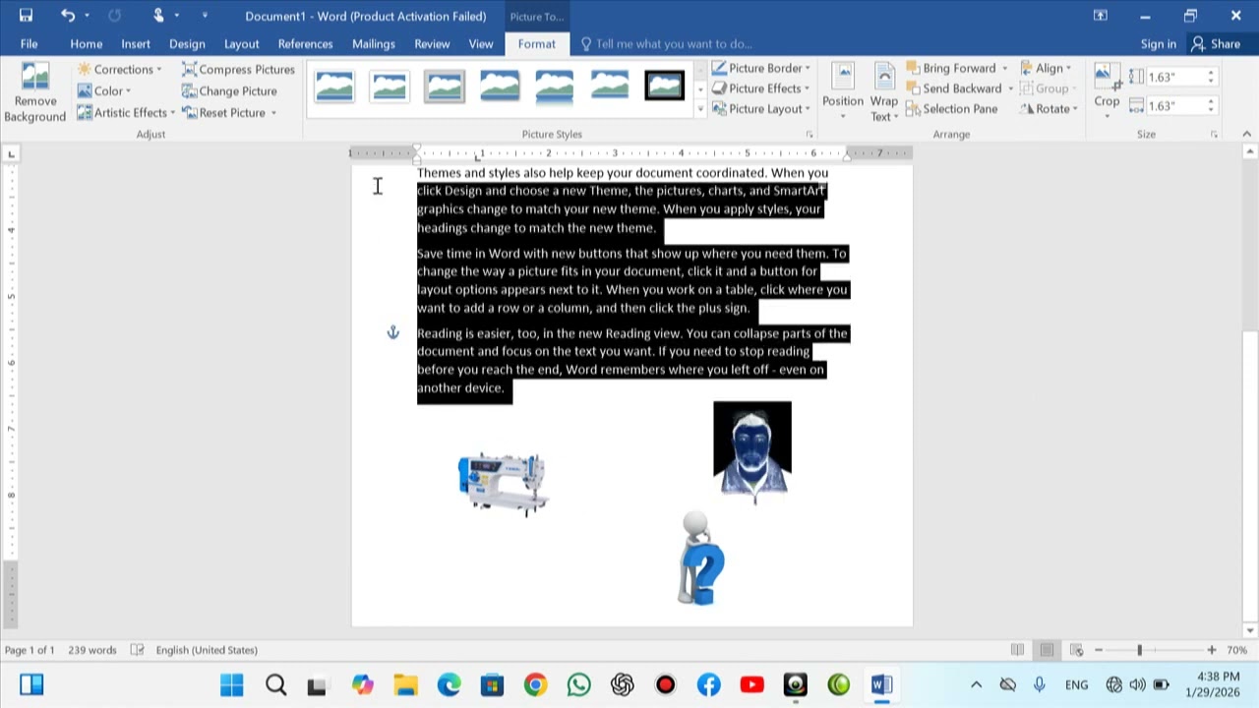The image size is (1259, 708).
Task: Open Ribbon Display Options
Action: coord(1101,16)
